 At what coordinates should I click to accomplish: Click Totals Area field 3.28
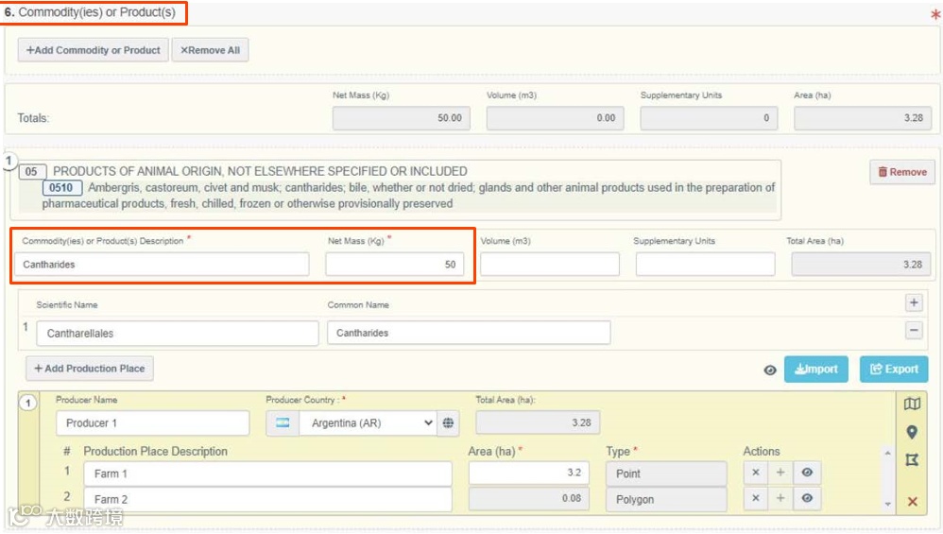863,118
